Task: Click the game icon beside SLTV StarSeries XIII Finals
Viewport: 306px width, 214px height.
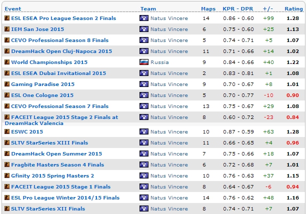Action: [7, 142]
